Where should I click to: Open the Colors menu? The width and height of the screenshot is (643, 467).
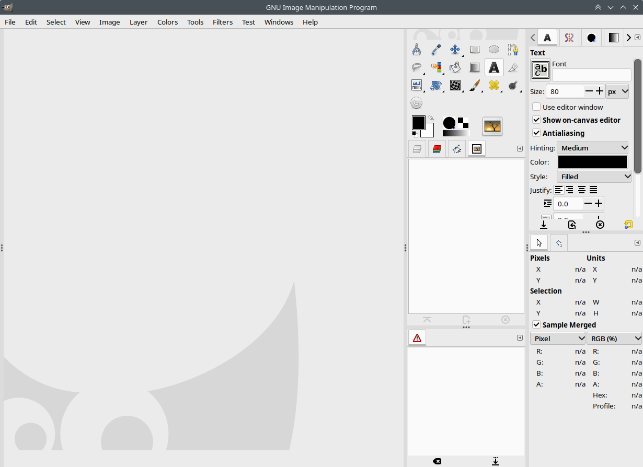click(x=167, y=22)
